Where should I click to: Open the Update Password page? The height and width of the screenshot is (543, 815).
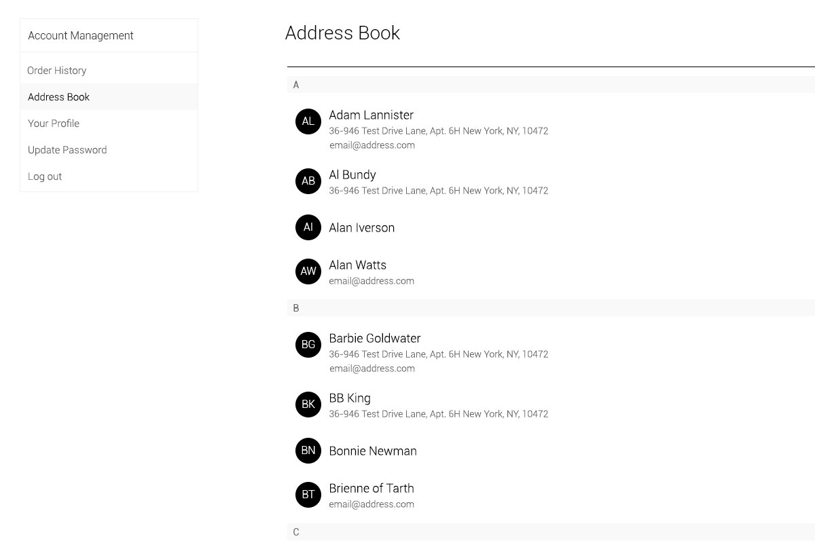click(67, 150)
